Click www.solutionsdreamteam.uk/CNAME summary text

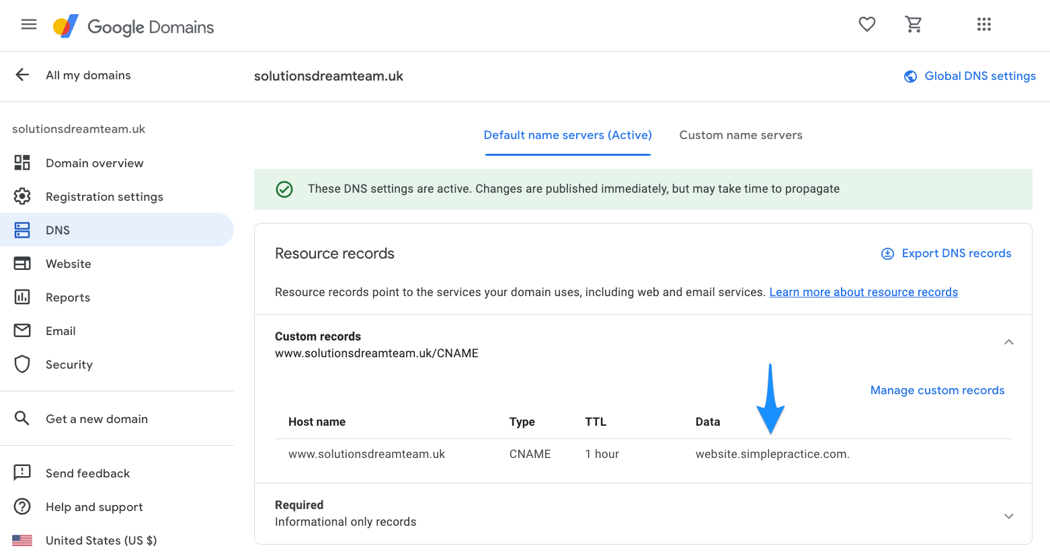[x=376, y=353]
